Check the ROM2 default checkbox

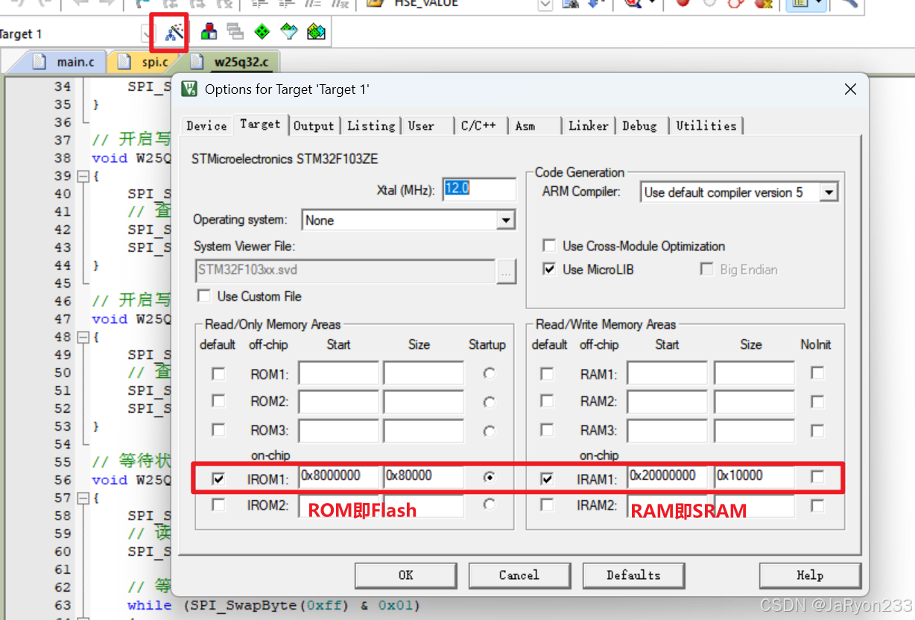point(218,401)
